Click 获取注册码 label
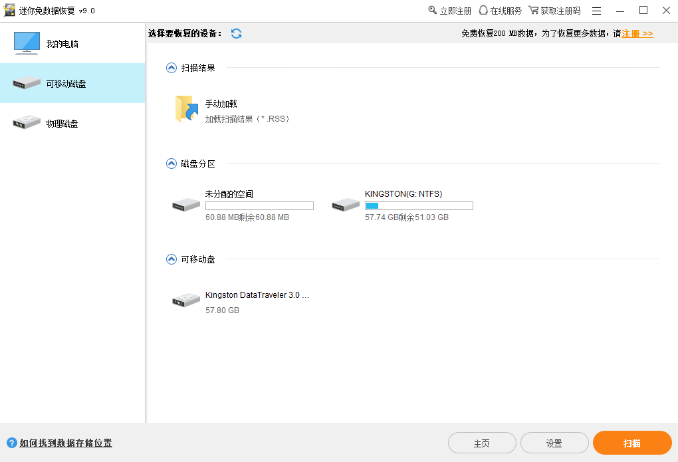Image resolution: width=678 pixels, height=462 pixels. 560,11
